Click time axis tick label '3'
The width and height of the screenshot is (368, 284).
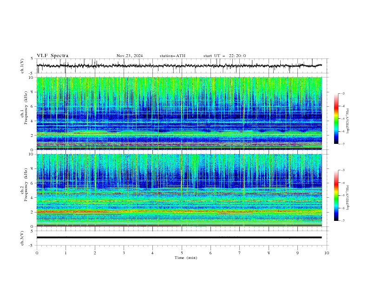124,253
